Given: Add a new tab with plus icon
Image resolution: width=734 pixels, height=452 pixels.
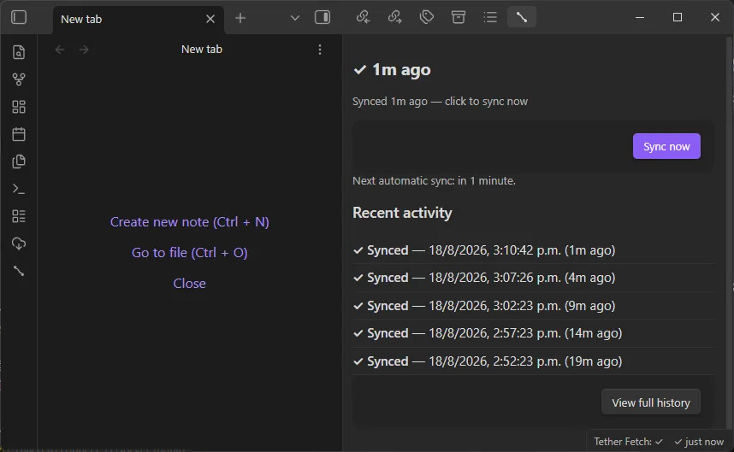Looking at the screenshot, I should pyautogui.click(x=240, y=18).
